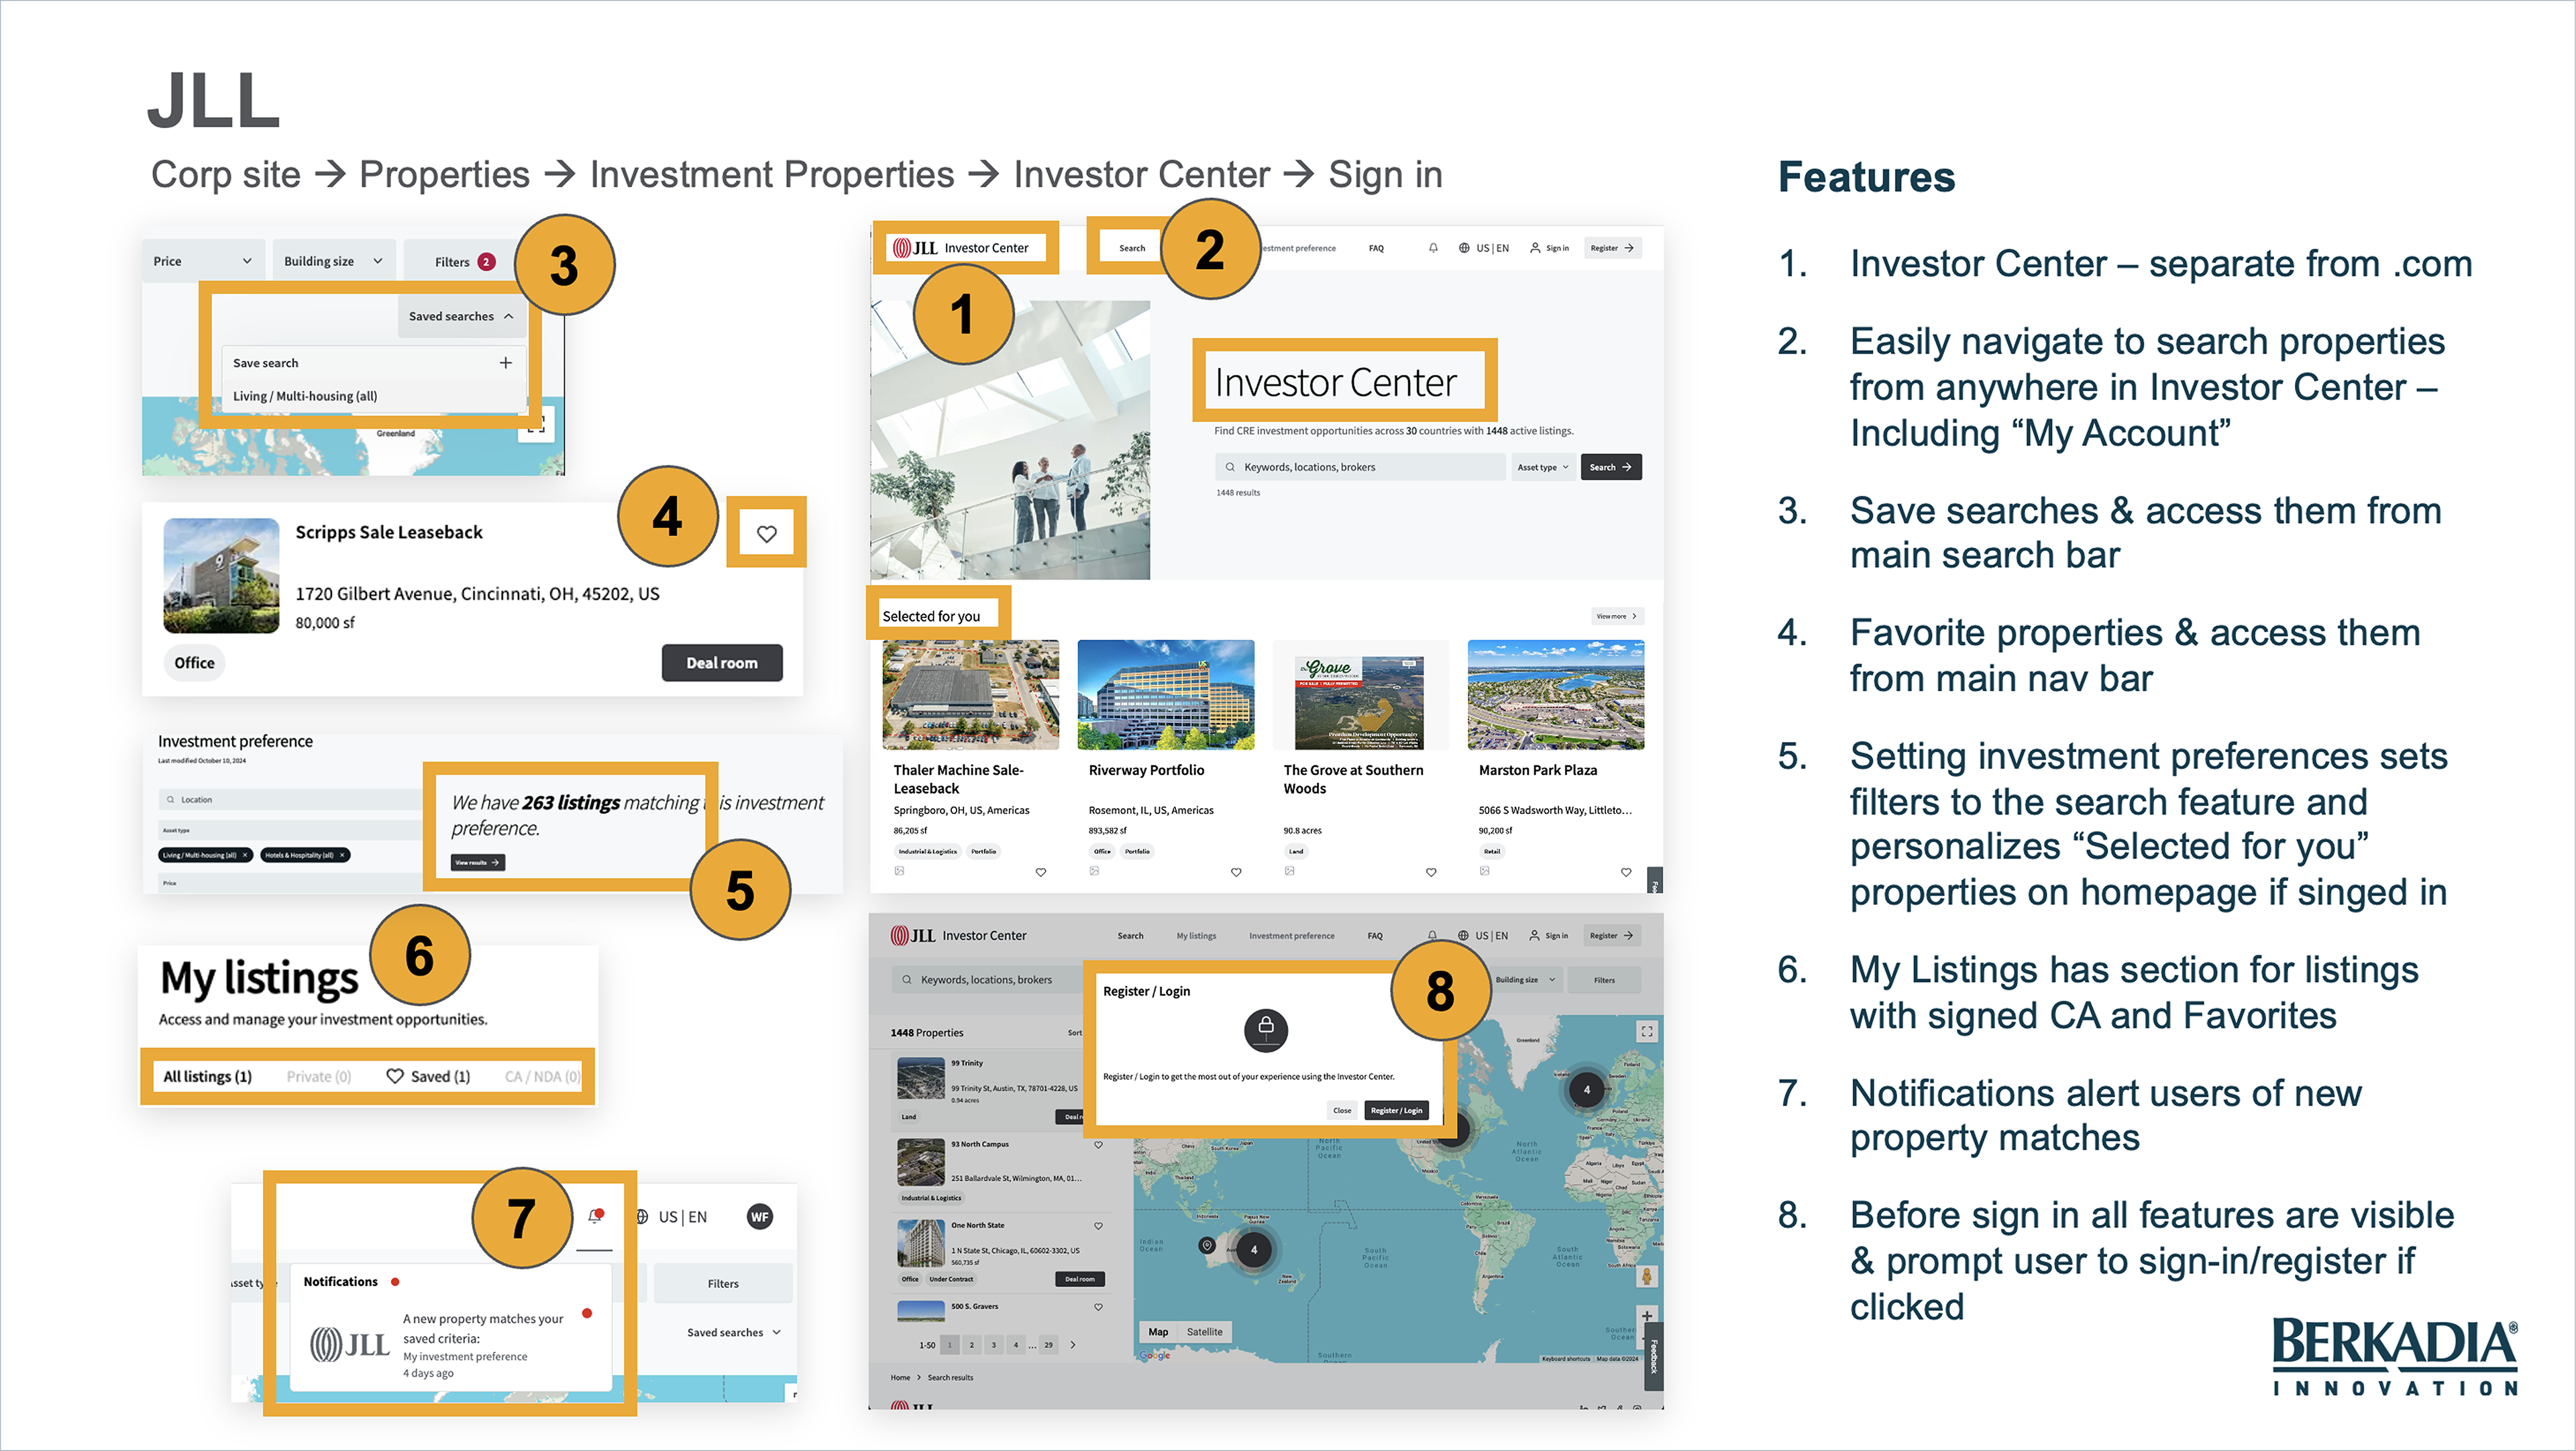Viewport: 2576px width, 1451px height.
Task: Click the image gallery icon on Riverway card
Action: coord(1094,871)
